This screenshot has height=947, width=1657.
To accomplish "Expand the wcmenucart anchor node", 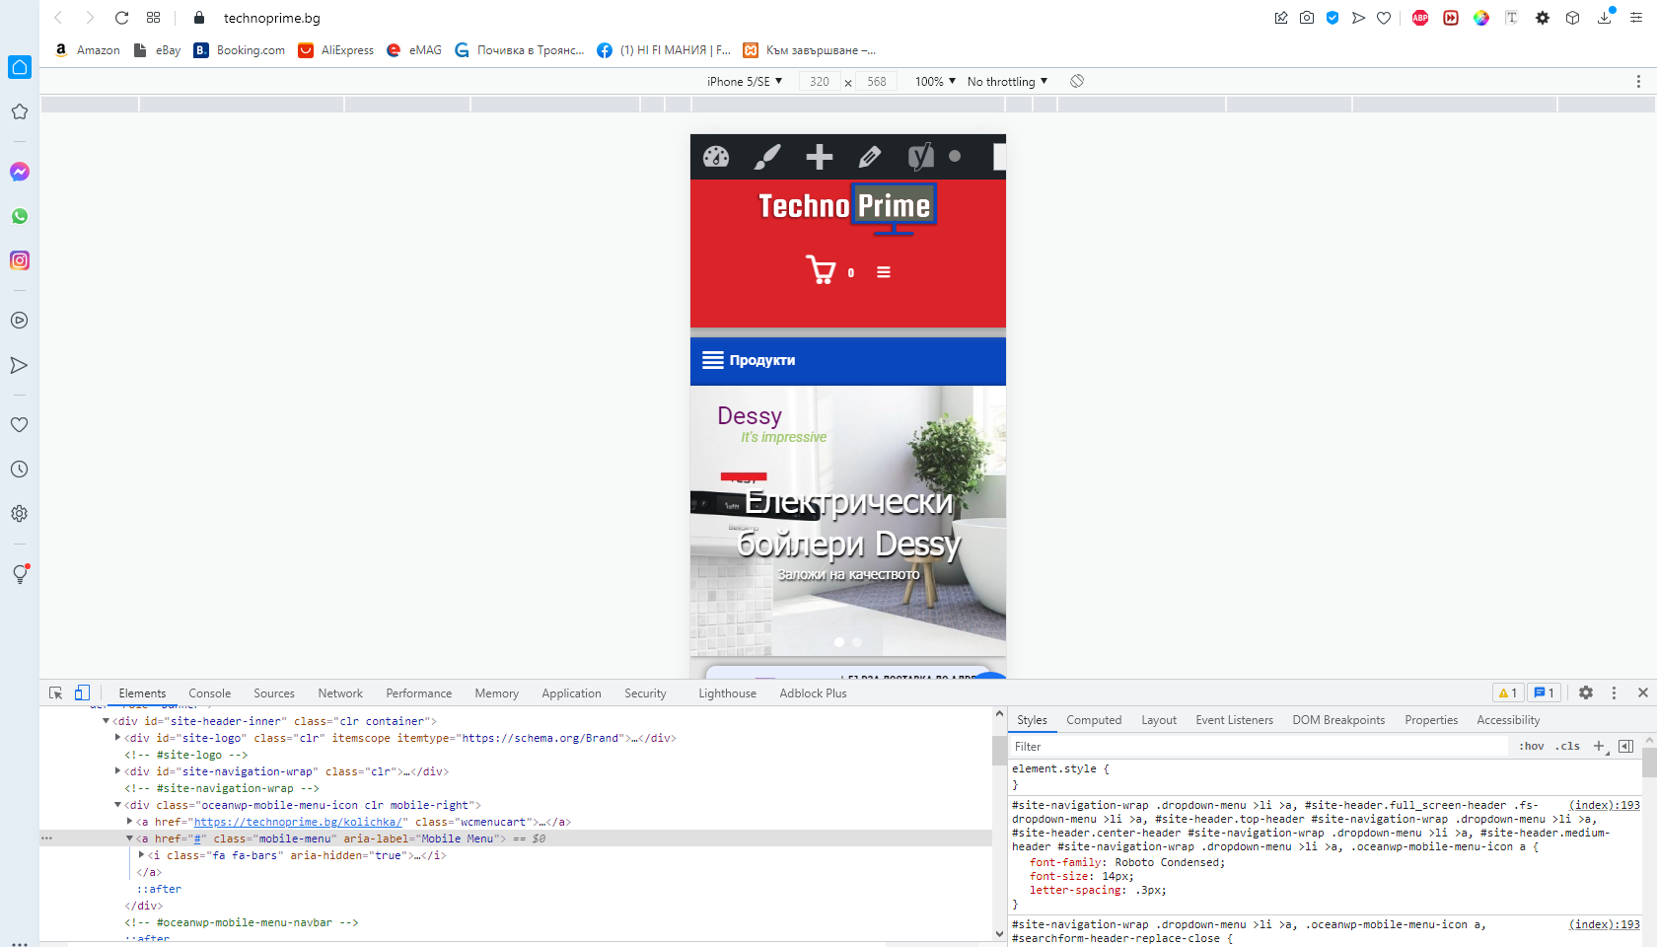I will [129, 822].
